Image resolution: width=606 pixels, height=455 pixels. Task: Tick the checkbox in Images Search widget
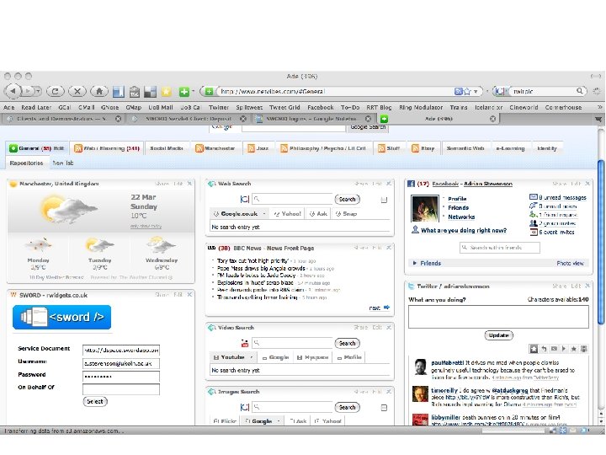point(384,408)
